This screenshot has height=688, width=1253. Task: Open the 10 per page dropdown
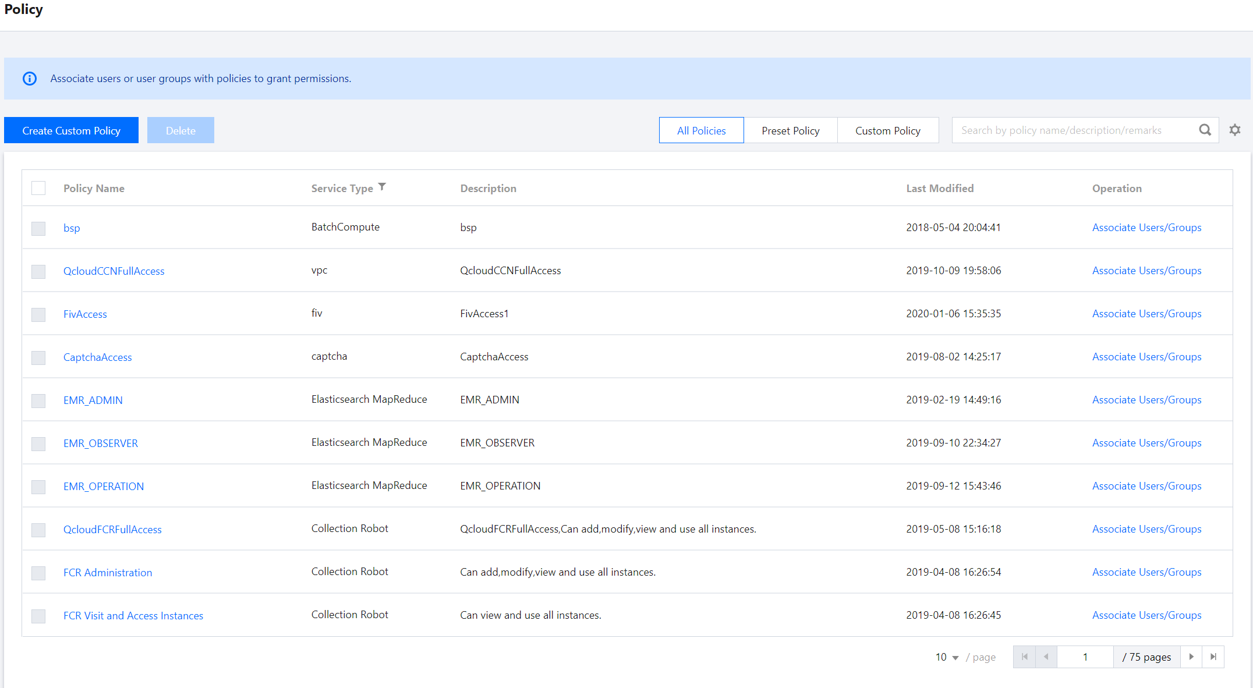pos(947,657)
